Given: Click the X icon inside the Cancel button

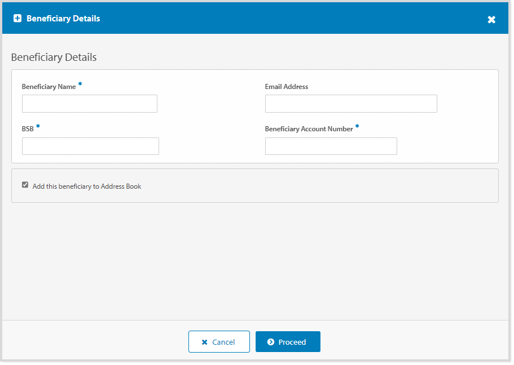Looking at the screenshot, I should point(206,341).
